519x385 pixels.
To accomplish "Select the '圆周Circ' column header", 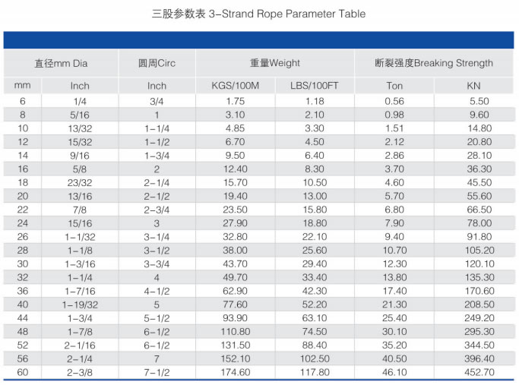I will click(157, 63).
